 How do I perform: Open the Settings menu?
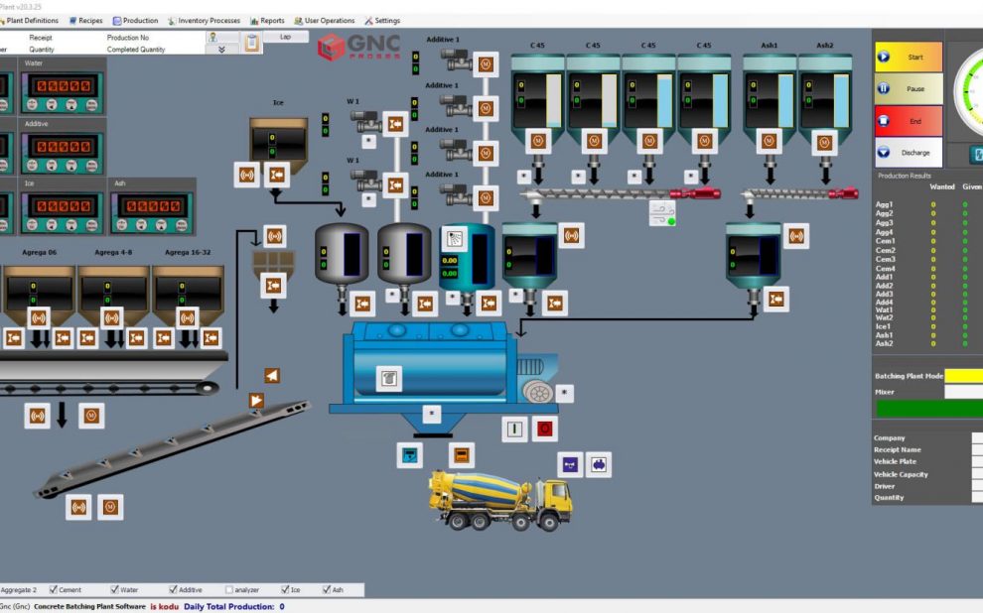tap(382, 21)
